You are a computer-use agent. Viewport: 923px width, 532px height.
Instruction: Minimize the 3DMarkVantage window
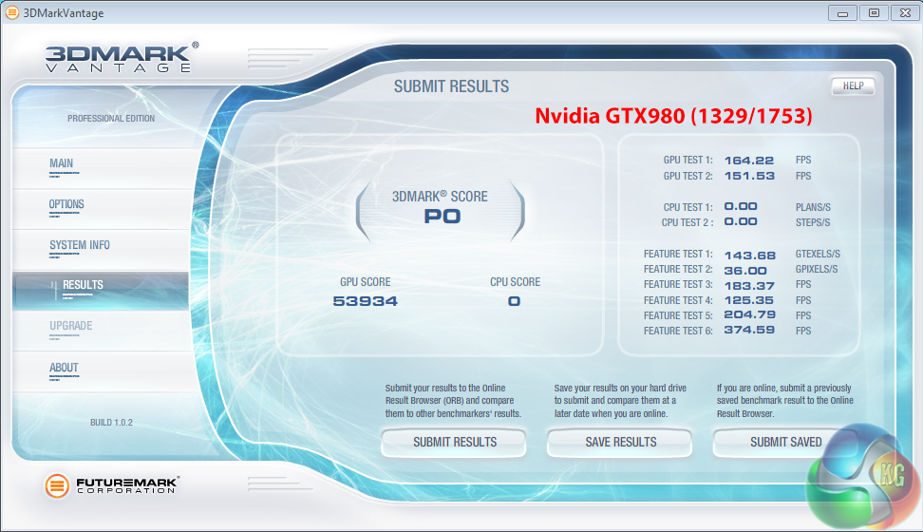[x=842, y=12]
